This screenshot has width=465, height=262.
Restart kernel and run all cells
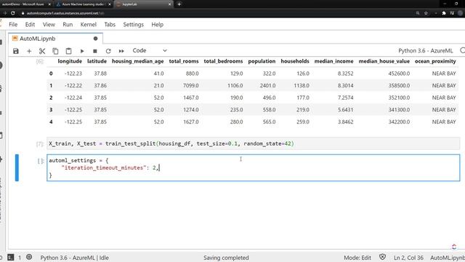[x=121, y=51]
